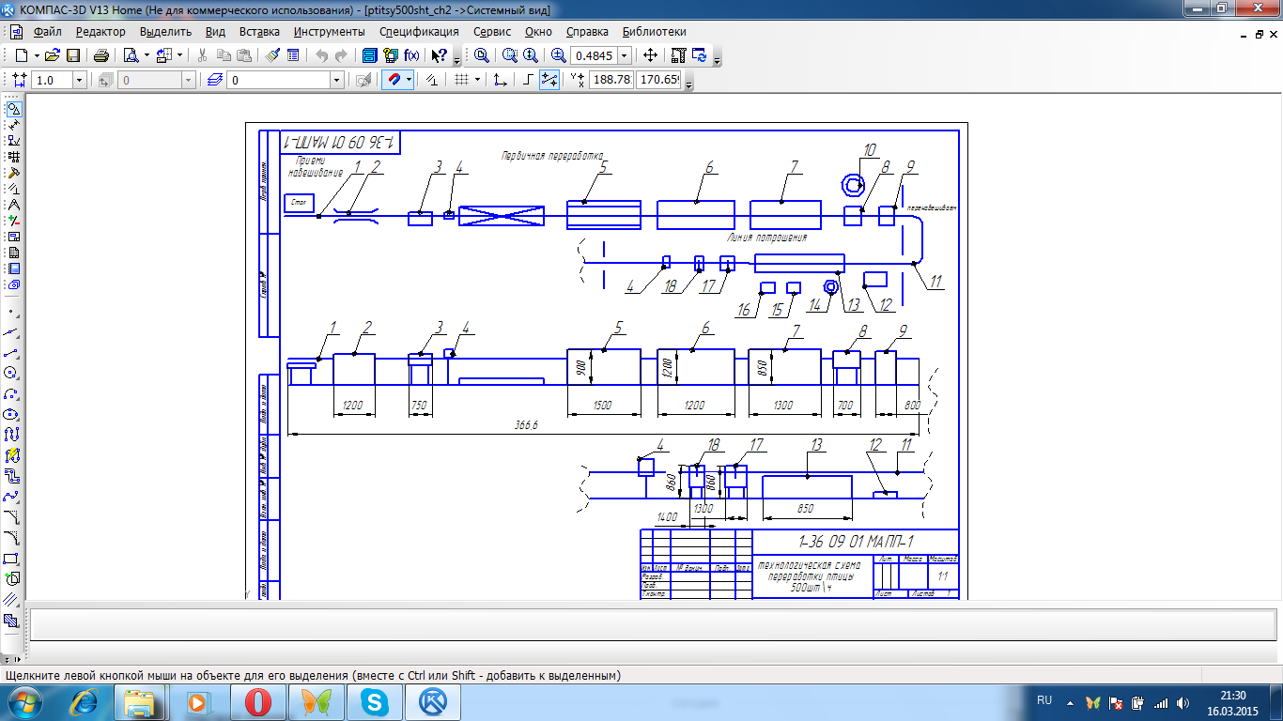Open an existing file icon

coord(52,55)
